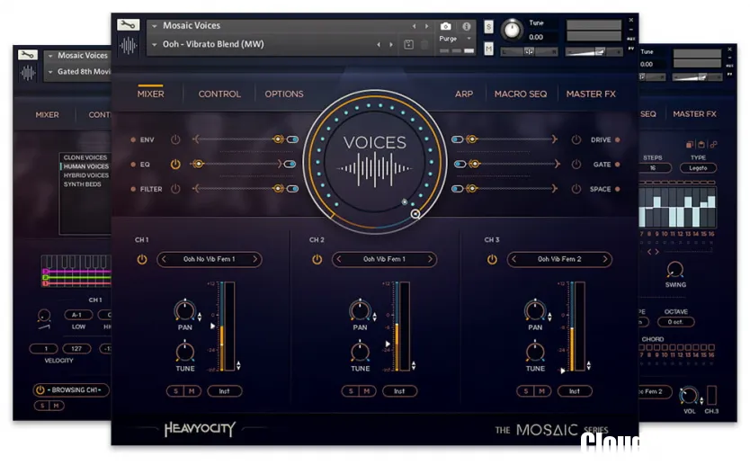Click the CH 2 Inst button
This screenshot has height=465, width=750.
399,391
